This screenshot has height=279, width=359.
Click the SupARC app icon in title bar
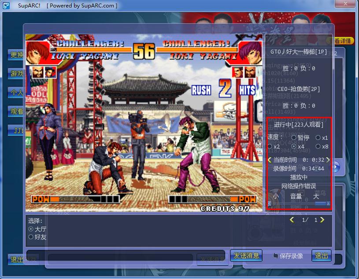(6, 5)
